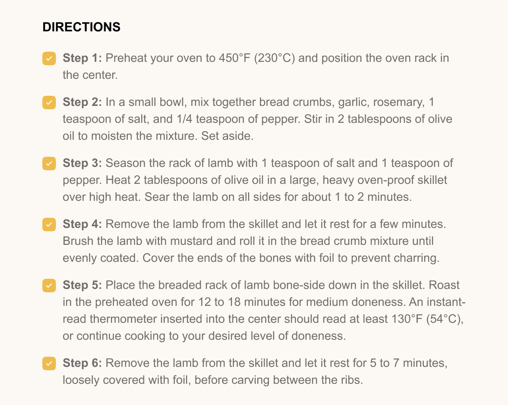This screenshot has width=508, height=405.
Task: Click the checkmark icon beside Step 3
Action: point(49,164)
